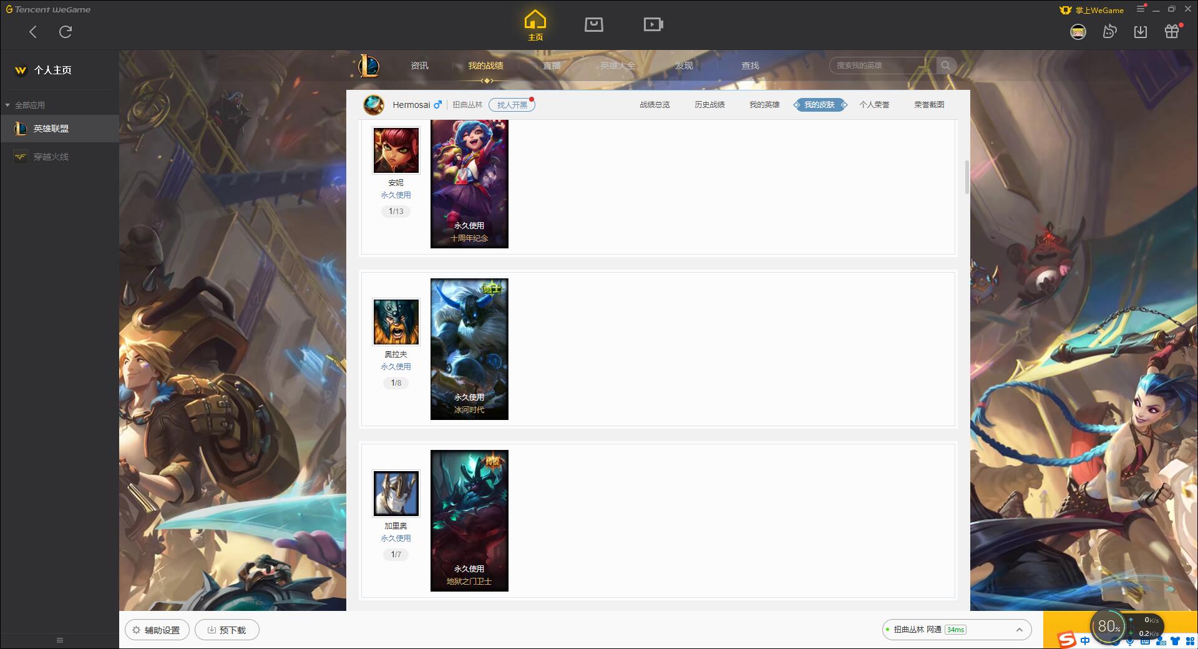
Task: Click the Hermosai profile avatar
Action: tap(374, 105)
